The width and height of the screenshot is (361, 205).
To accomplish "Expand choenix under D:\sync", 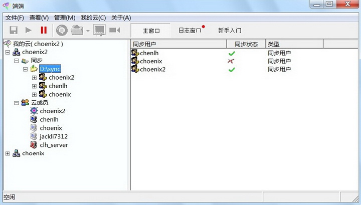I will pos(34,95).
